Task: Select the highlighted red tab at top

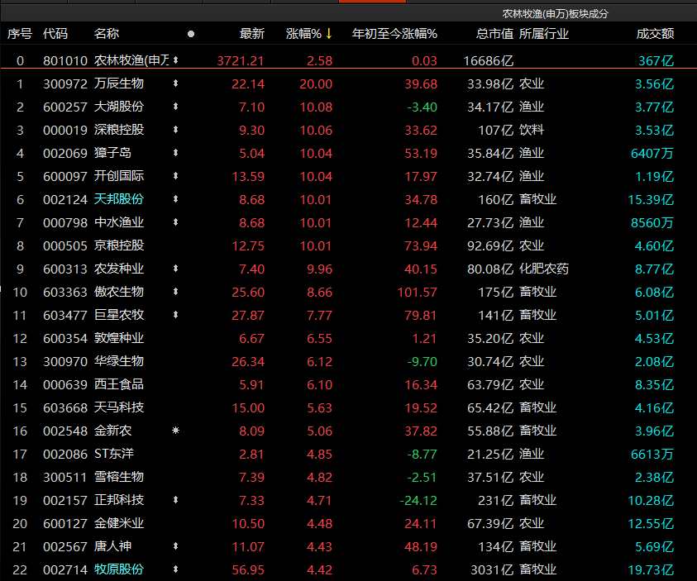Action: 372,2
